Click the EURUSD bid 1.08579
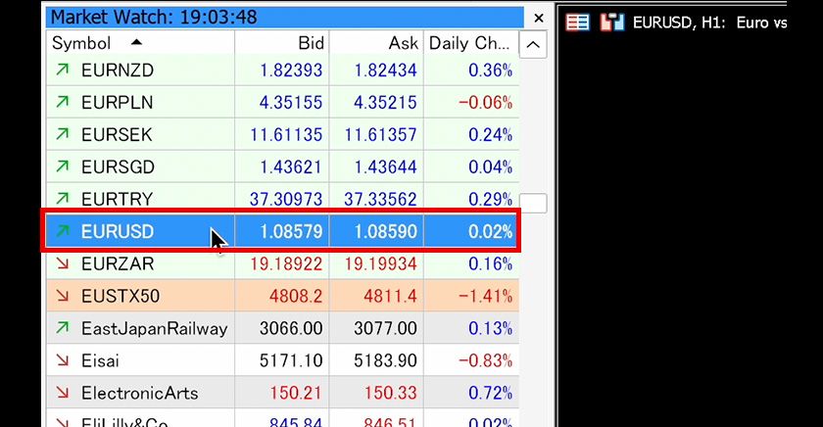This screenshot has width=823, height=427. [291, 231]
